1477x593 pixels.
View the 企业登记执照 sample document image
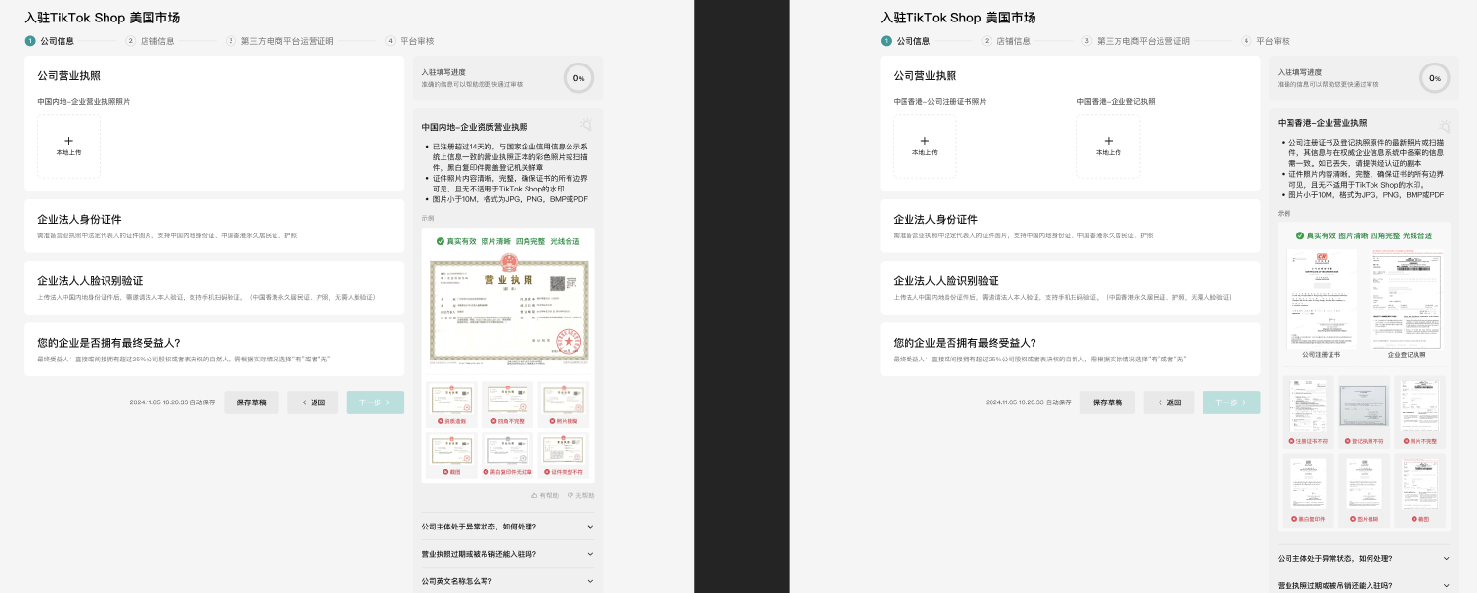pyautogui.click(x=1406, y=298)
